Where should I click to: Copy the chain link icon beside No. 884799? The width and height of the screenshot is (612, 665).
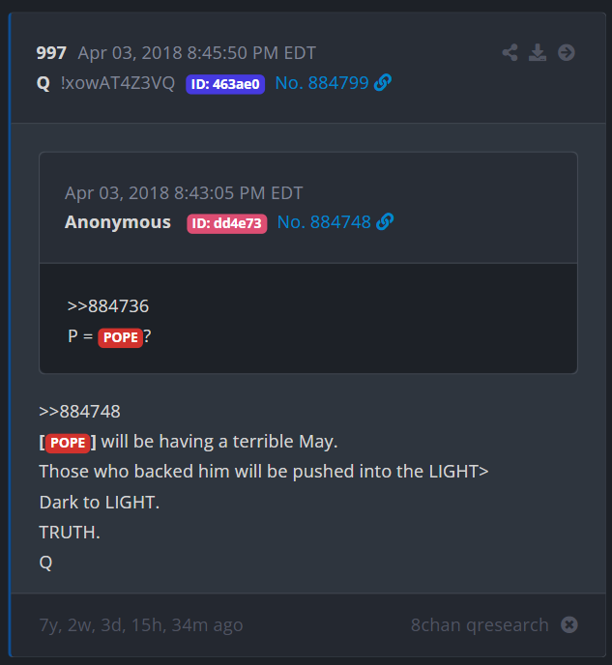click(x=383, y=83)
